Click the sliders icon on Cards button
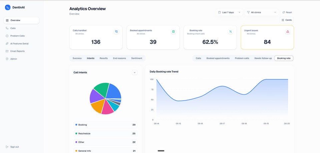Viewport: 320px width, 153px height. coord(283,20)
